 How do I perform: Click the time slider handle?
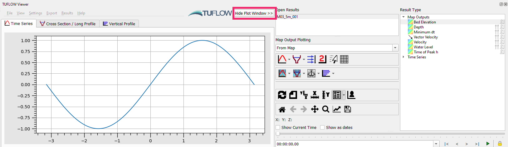pyautogui.click(x=278, y=134)
